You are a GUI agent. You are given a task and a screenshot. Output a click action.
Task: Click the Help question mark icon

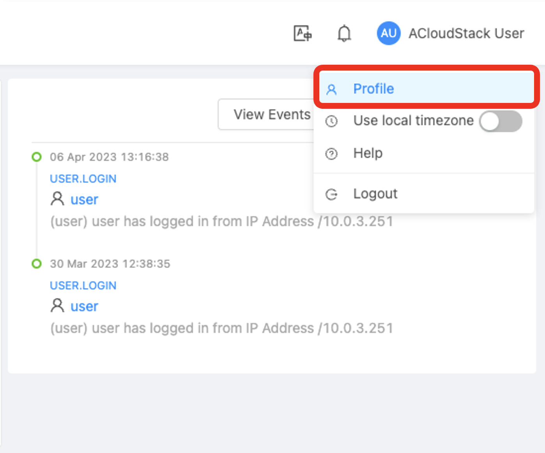(331, 154)
